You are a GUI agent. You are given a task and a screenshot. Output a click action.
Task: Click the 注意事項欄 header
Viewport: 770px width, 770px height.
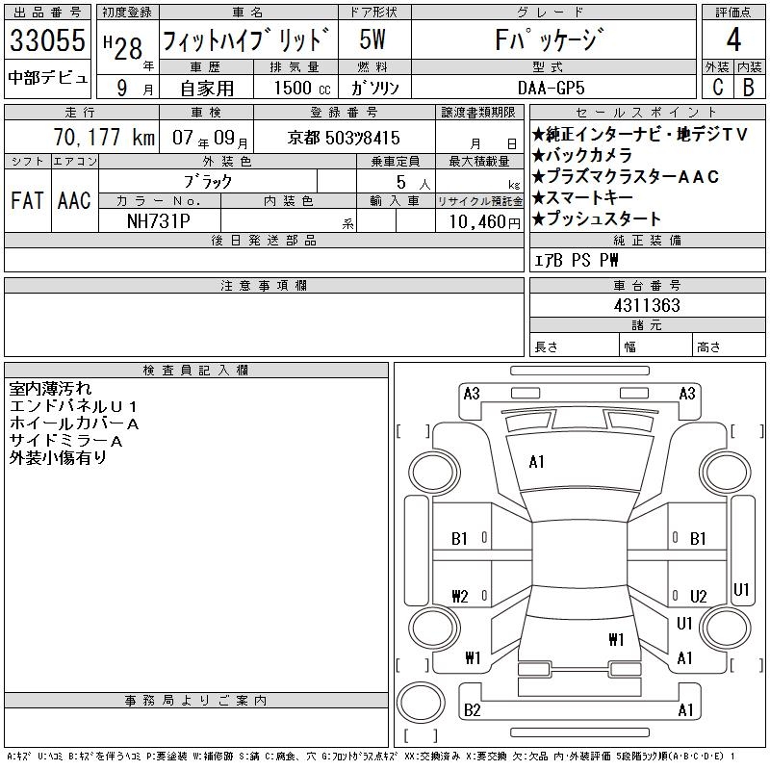[x=264, y=285]
